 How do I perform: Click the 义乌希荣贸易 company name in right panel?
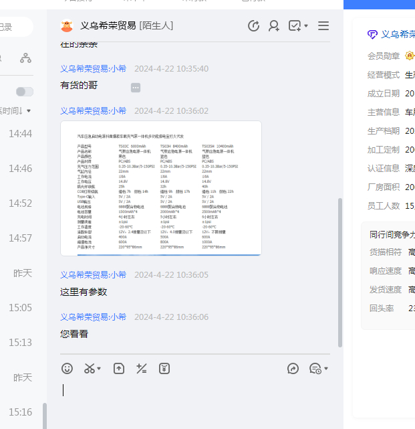tap(397, 34)
